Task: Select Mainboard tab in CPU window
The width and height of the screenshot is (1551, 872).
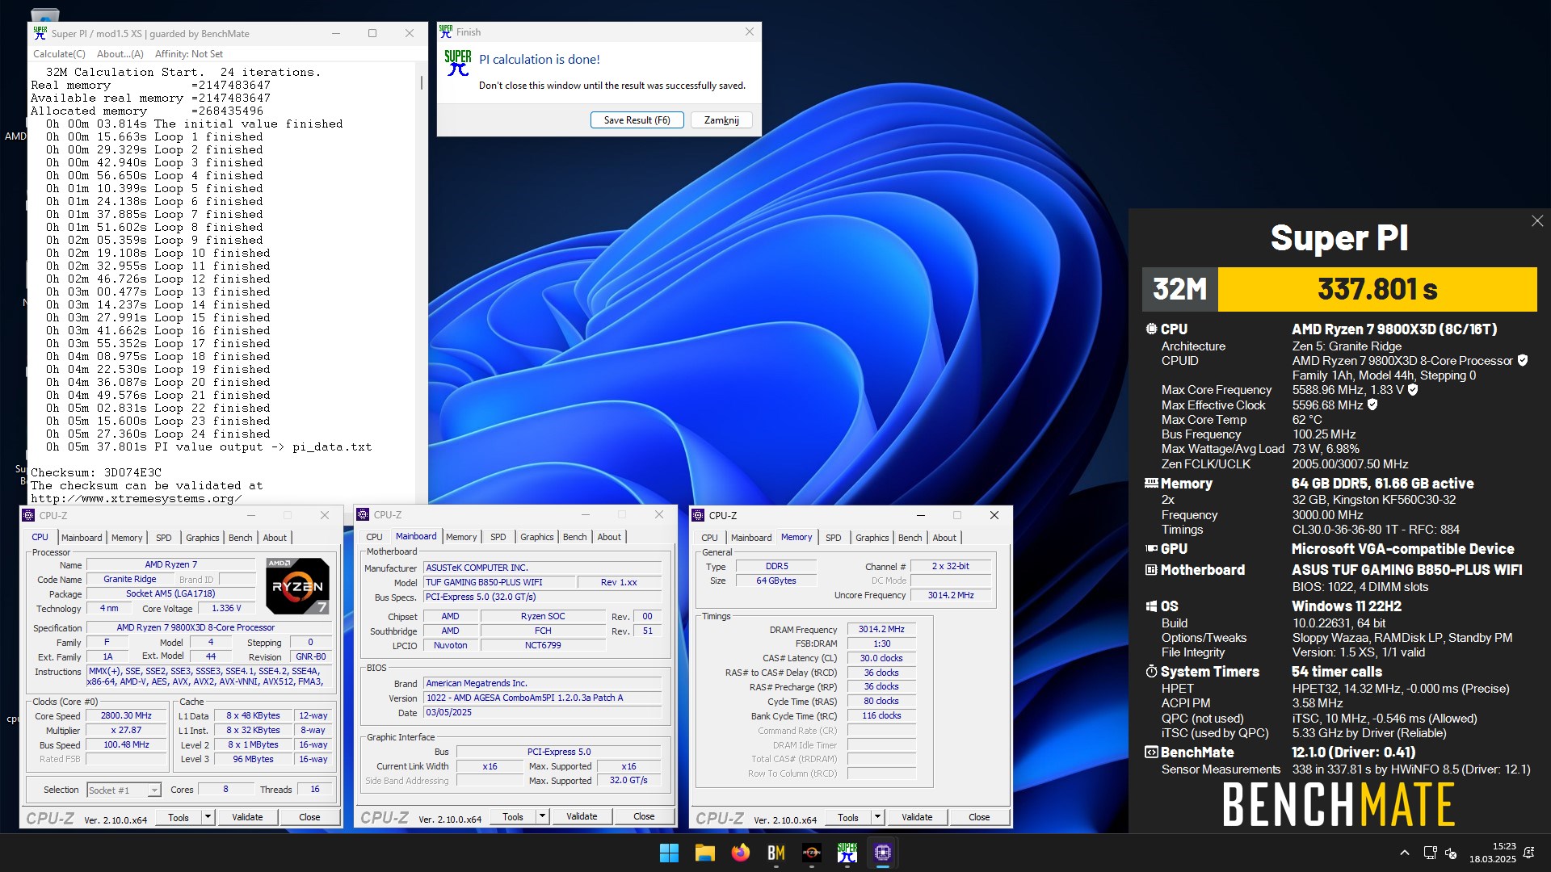Action: tap(82, 538)
